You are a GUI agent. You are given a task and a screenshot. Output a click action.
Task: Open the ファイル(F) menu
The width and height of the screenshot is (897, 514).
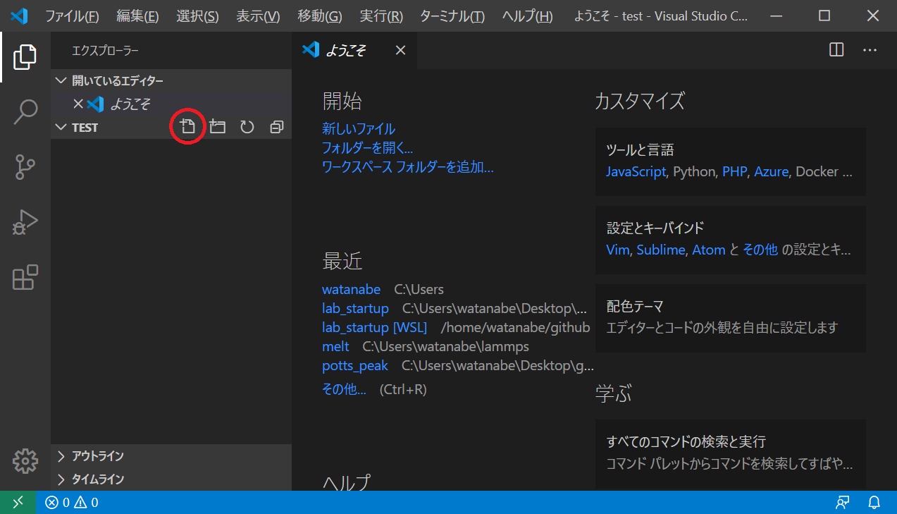[72, 16]
